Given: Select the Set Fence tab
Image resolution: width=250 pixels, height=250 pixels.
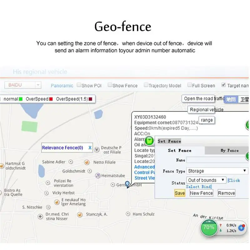Looking at the screenshot, I should coord(180,151).
